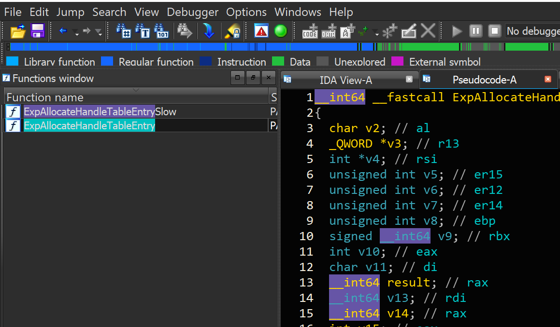Click variable 'result' on line 13
Screen dimensions: 560x327
409,283
